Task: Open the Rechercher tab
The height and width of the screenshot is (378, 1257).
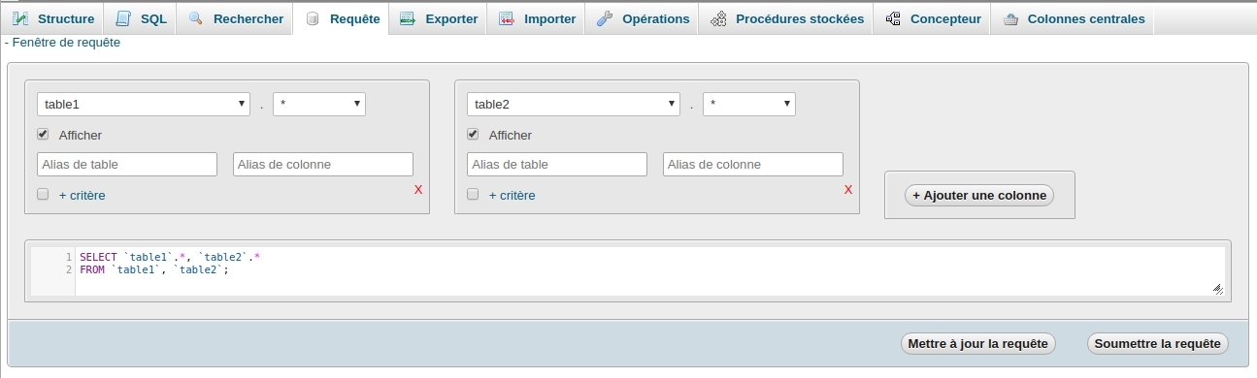Action: click(x=235, y=19)
